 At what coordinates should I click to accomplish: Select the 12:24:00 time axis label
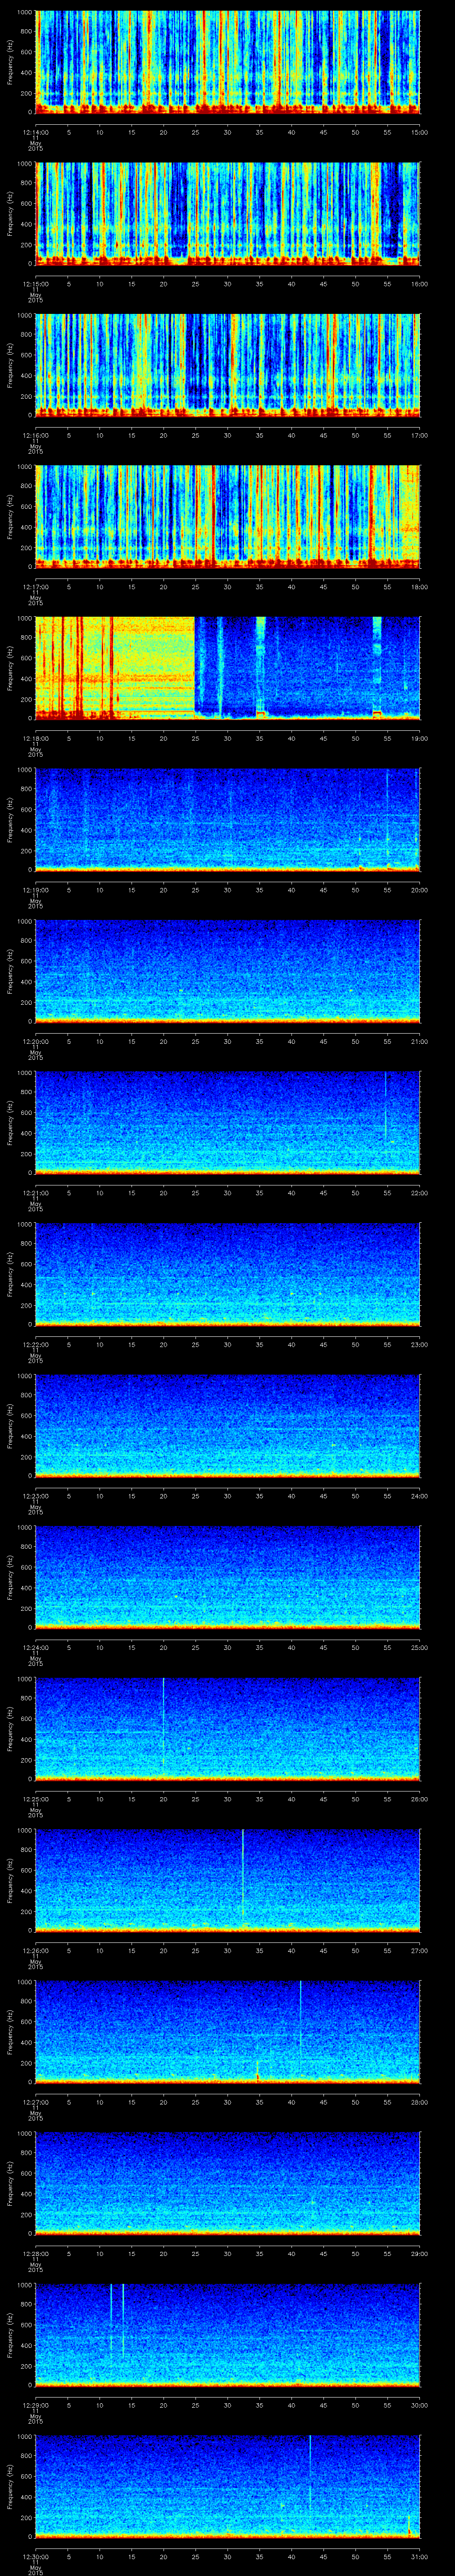pos(36,1647)
